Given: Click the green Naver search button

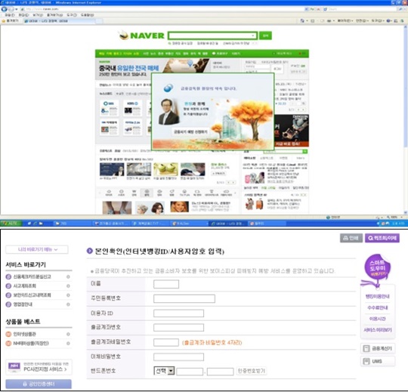Looking at the screenshot, I should [265, 35].
